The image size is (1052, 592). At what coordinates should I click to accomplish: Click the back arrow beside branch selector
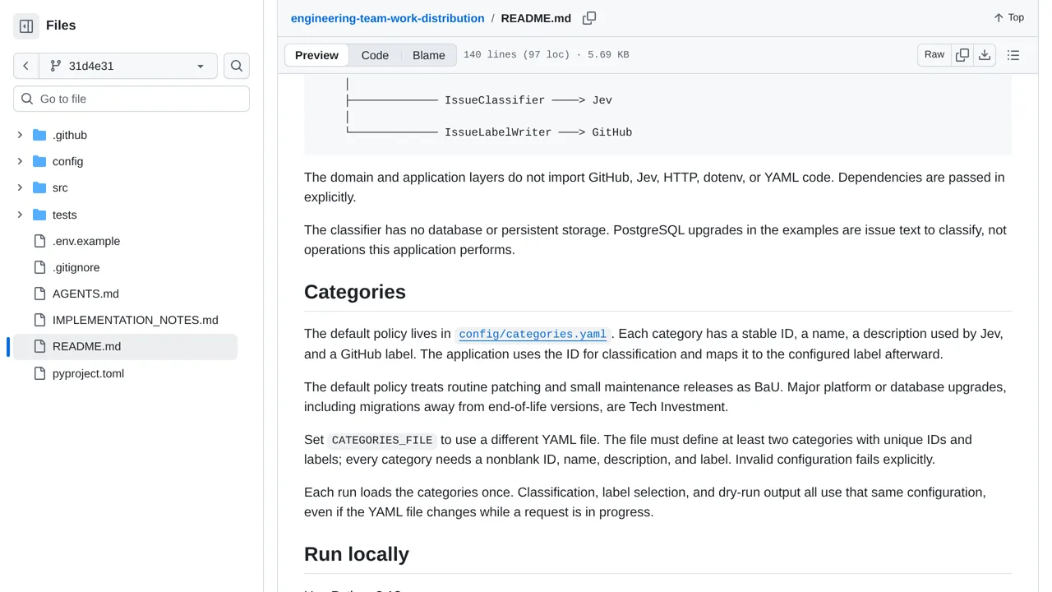pos(26,66)
